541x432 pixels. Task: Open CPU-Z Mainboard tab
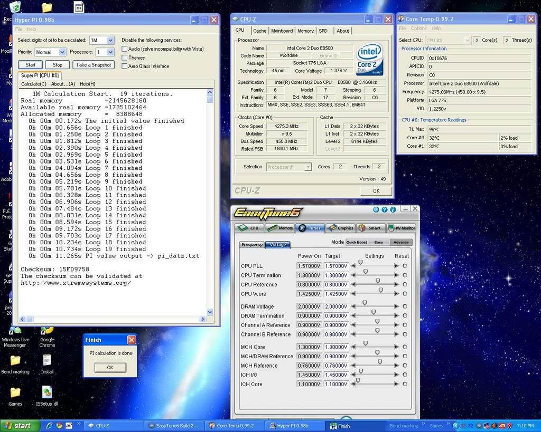282,31
